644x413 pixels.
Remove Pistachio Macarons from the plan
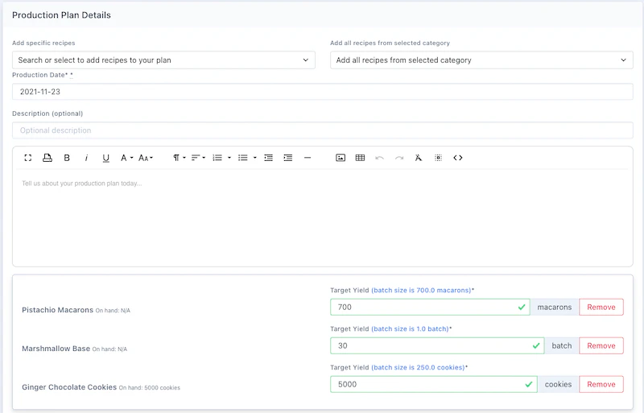(x=601, y=307)
